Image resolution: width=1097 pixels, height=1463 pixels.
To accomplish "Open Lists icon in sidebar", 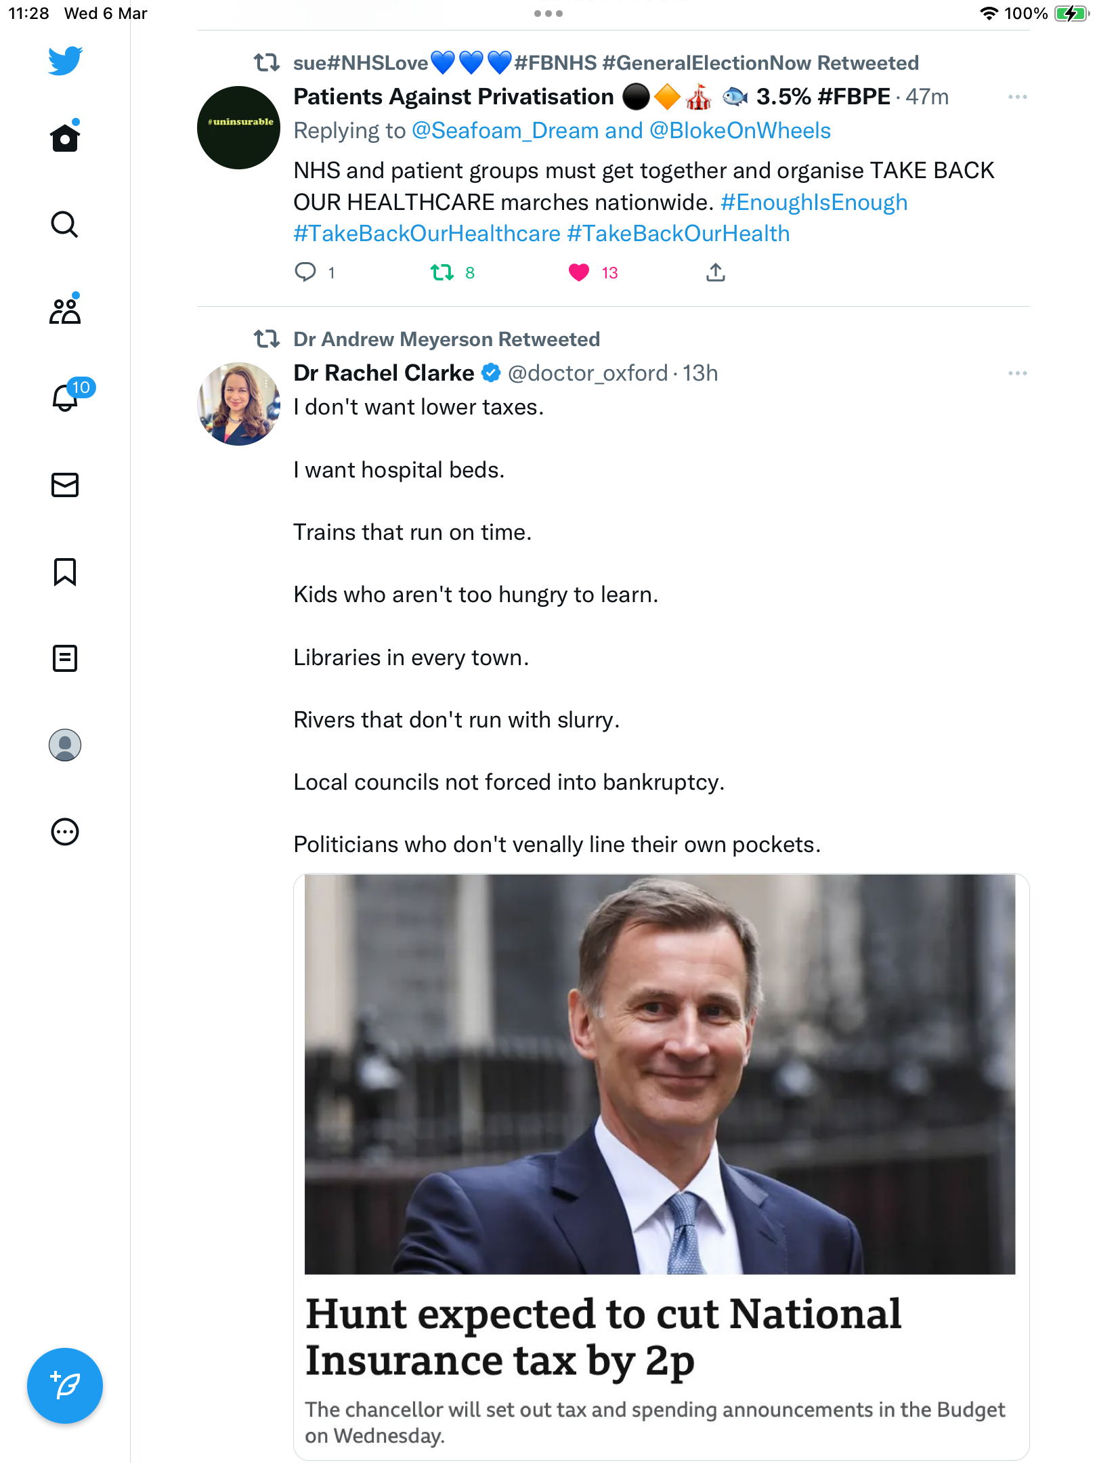I will pos(65,658).
